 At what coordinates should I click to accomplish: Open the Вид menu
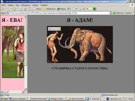pos(17,5)
